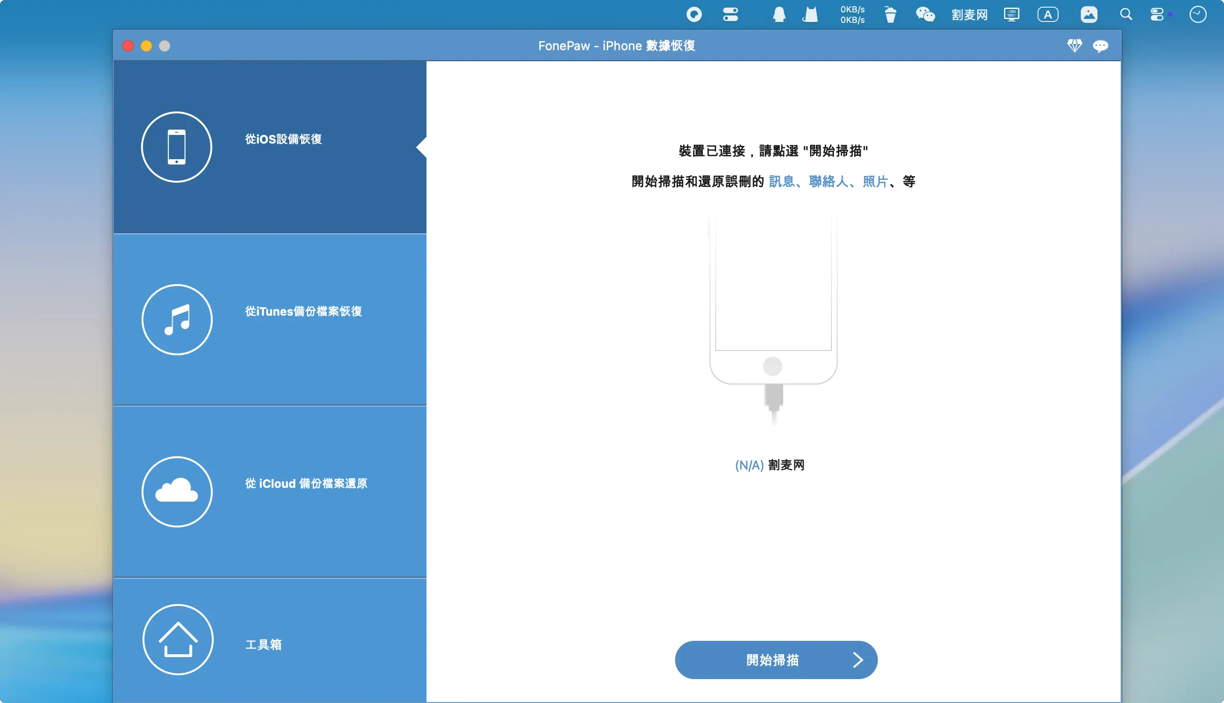Open the feedback speech bubble icon

tap(1101, 46)
